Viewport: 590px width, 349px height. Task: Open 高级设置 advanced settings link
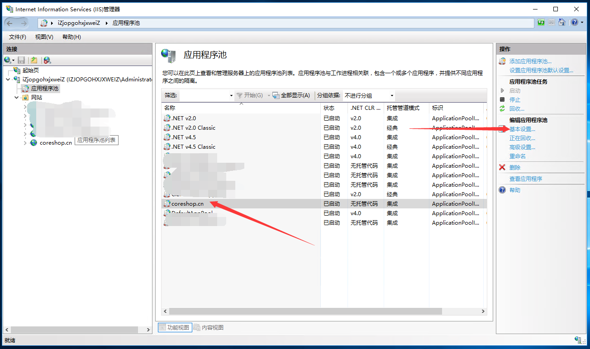522,147
